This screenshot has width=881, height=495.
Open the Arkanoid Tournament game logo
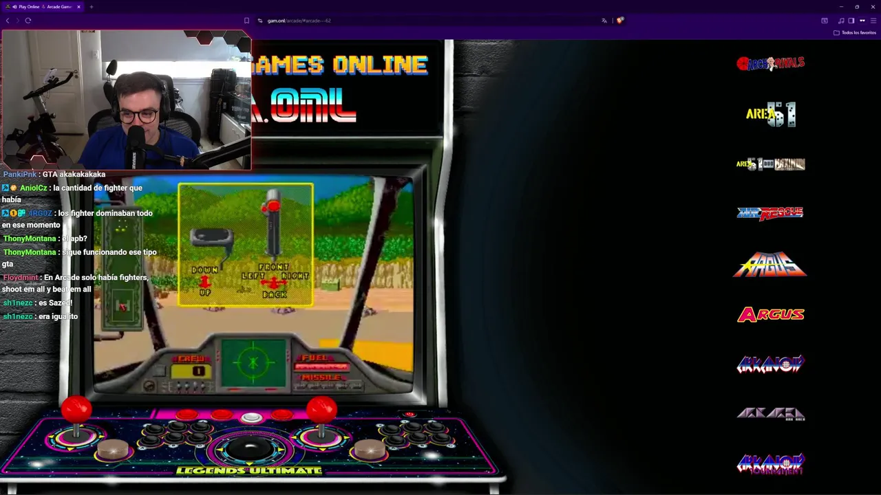tap(770, 463)
